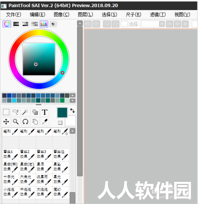Choose the 流星雨 效果 brush
The height and width of the screenshot is (204, 198).
44,180
